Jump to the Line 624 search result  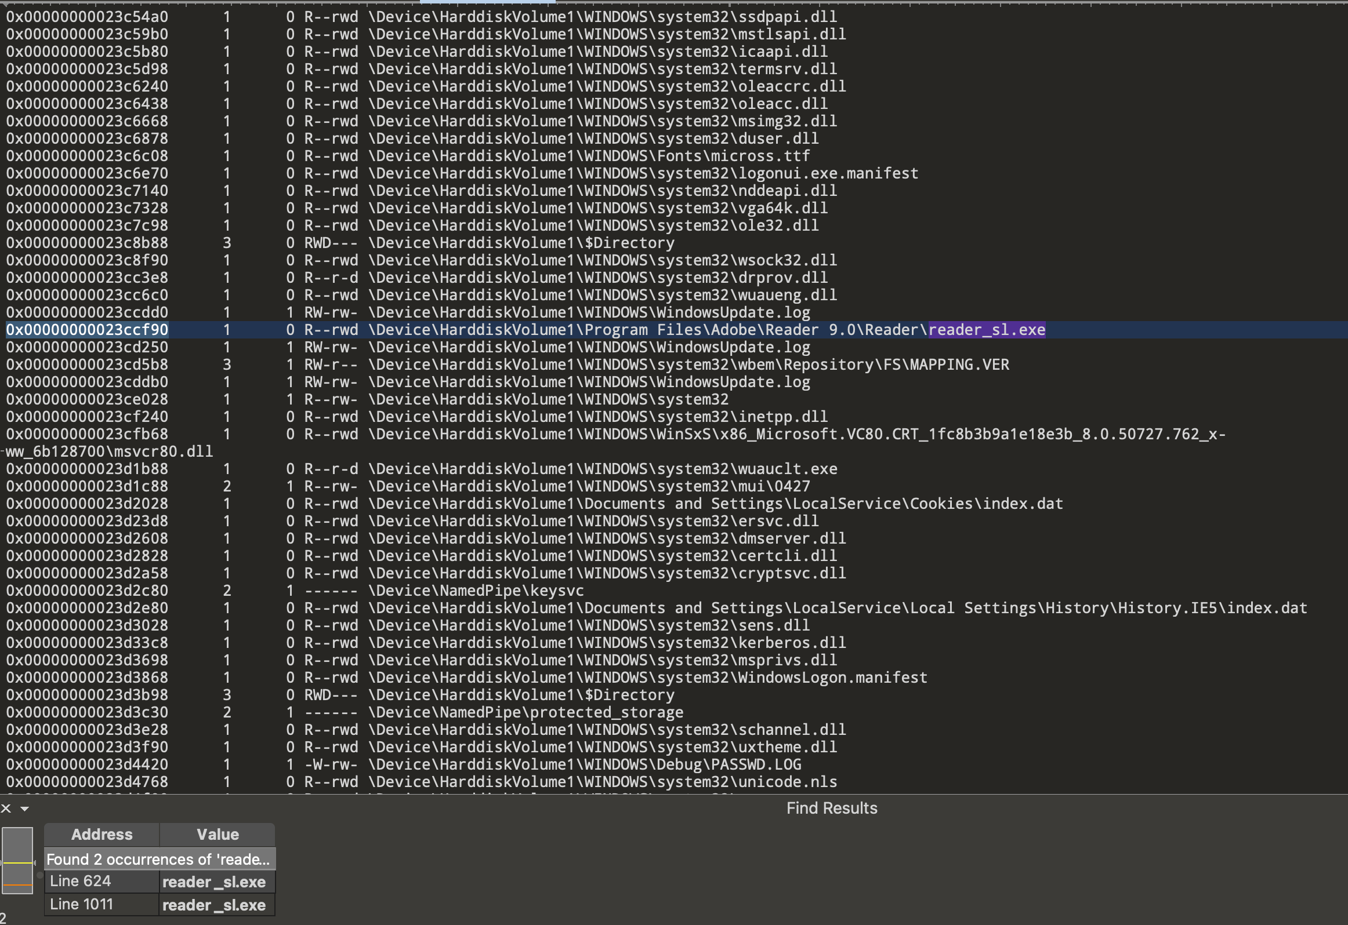coord(80,882)
